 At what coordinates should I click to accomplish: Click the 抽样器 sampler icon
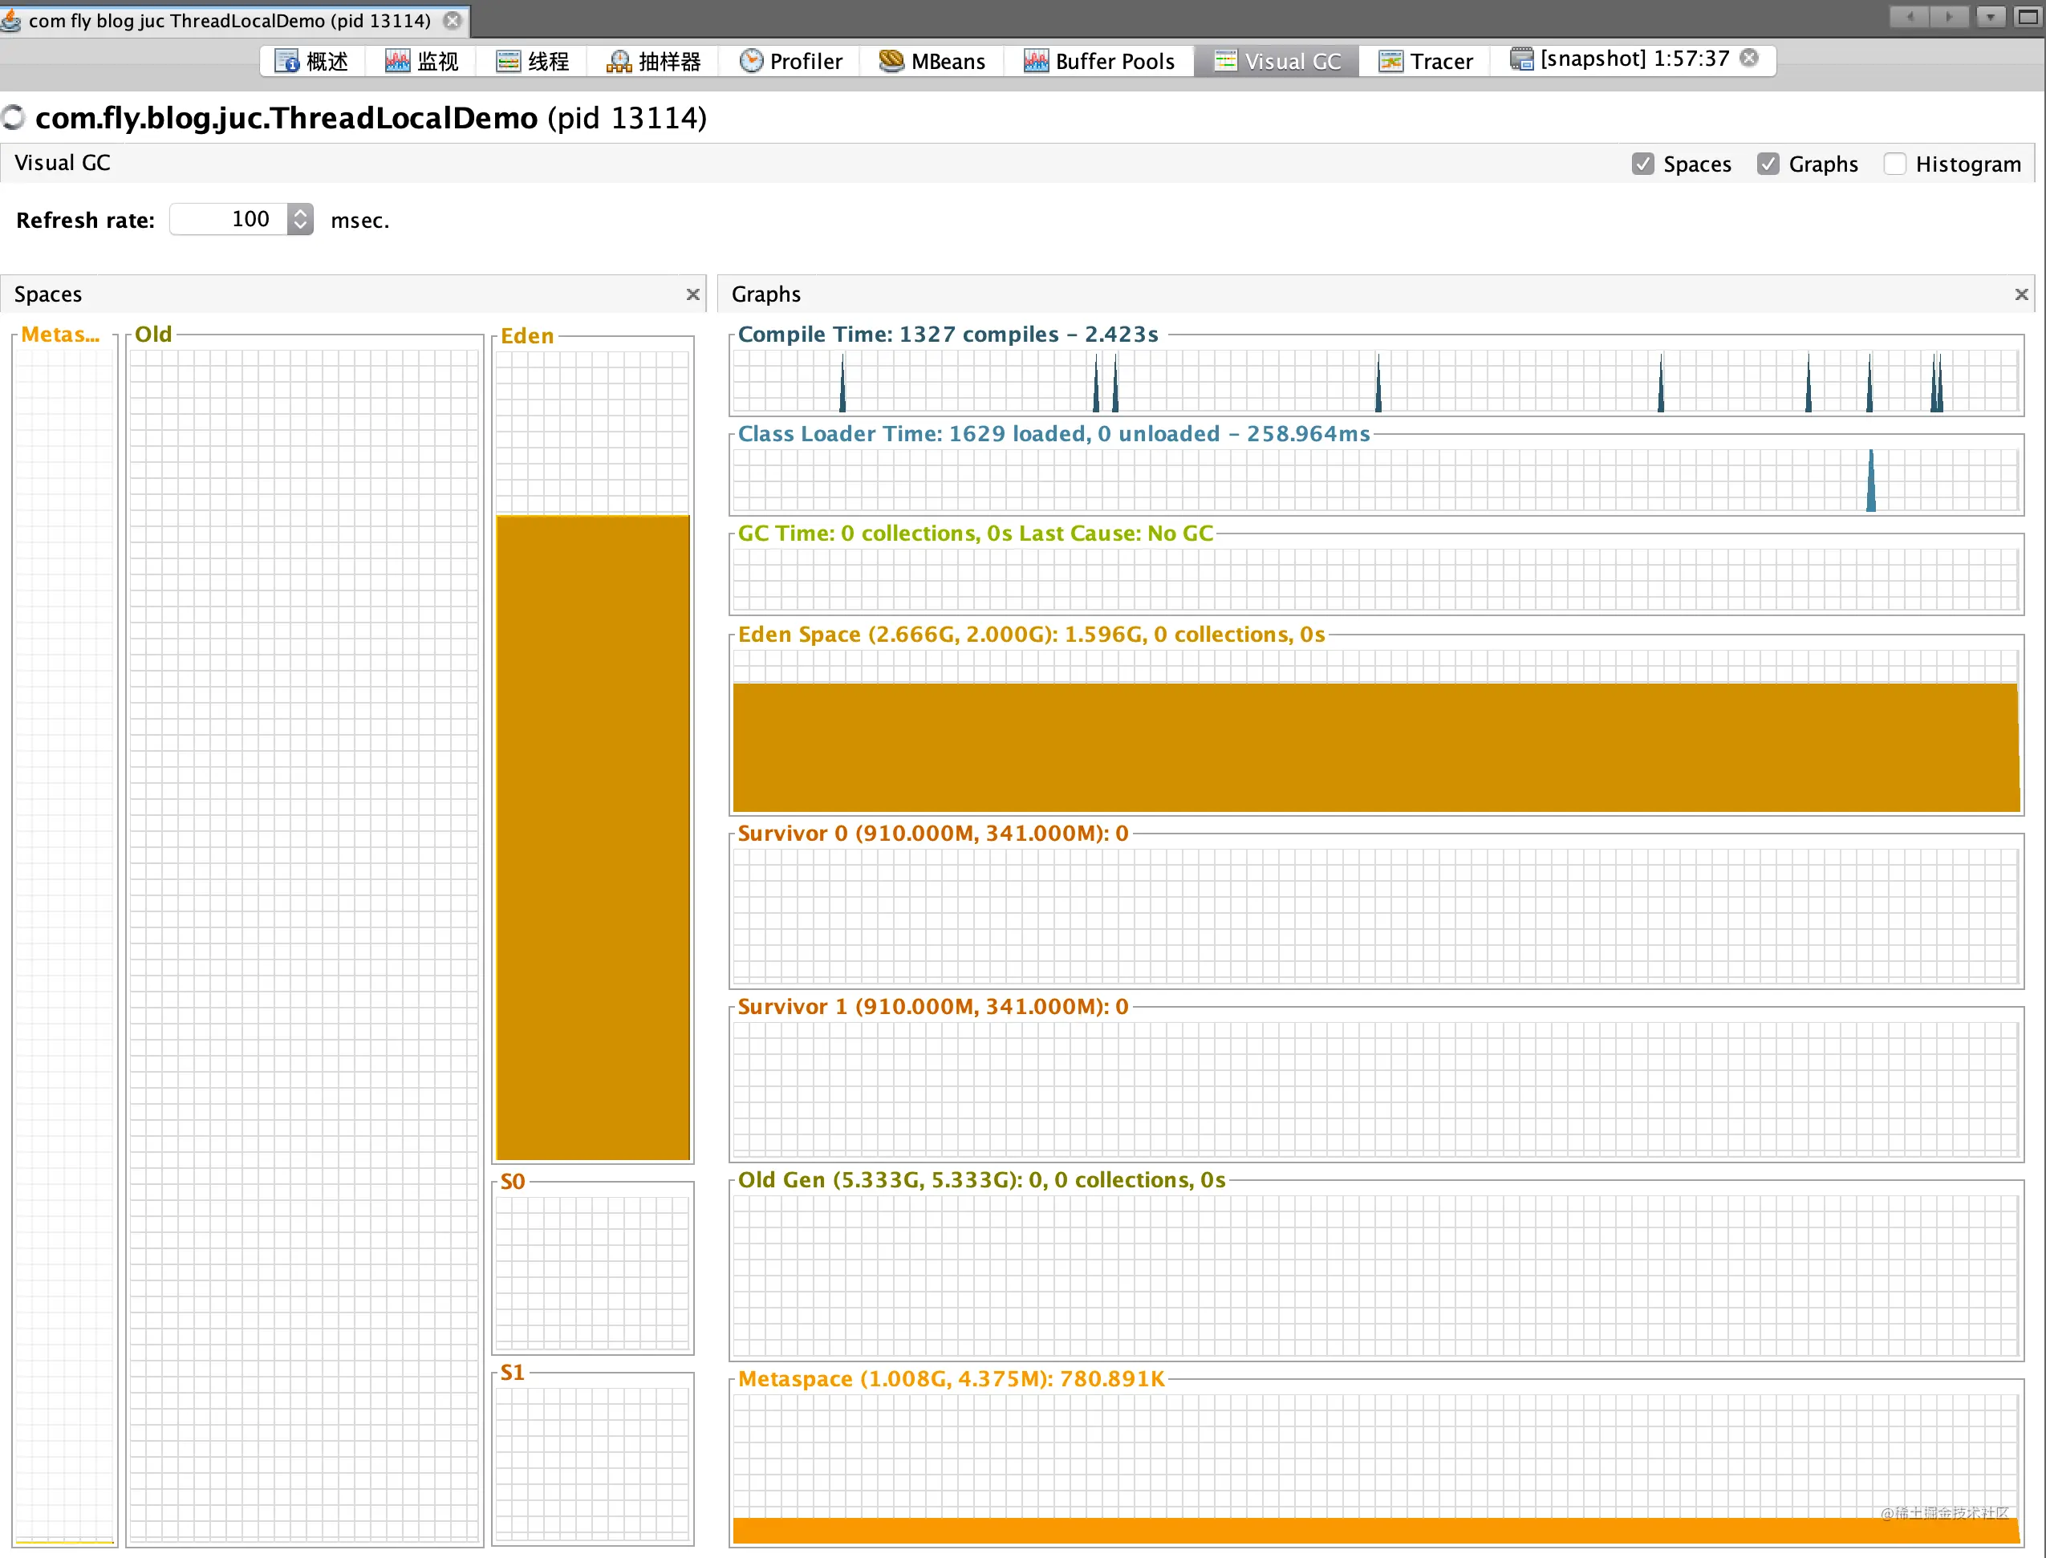pos(619,62)
